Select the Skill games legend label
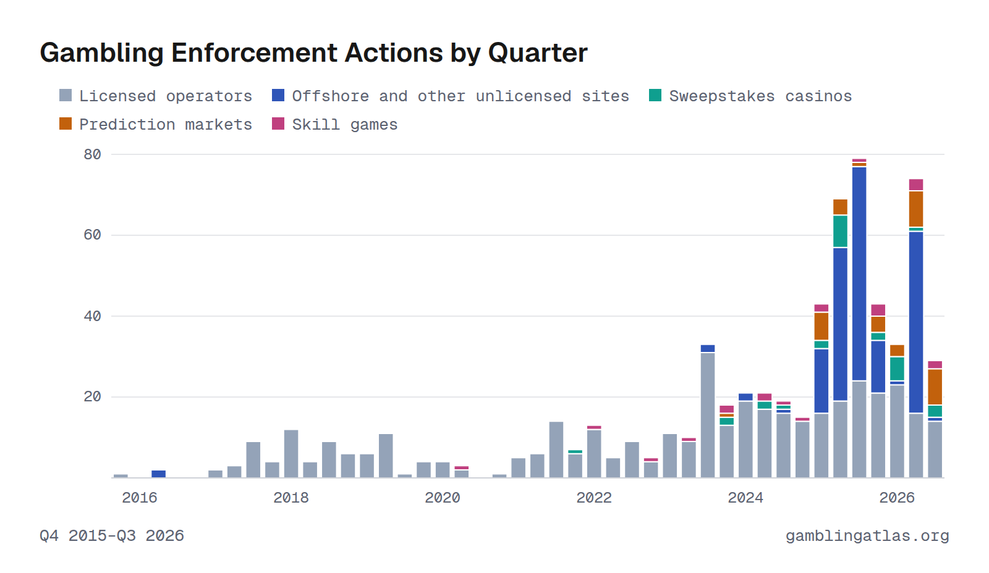 (x=345, y=125)
